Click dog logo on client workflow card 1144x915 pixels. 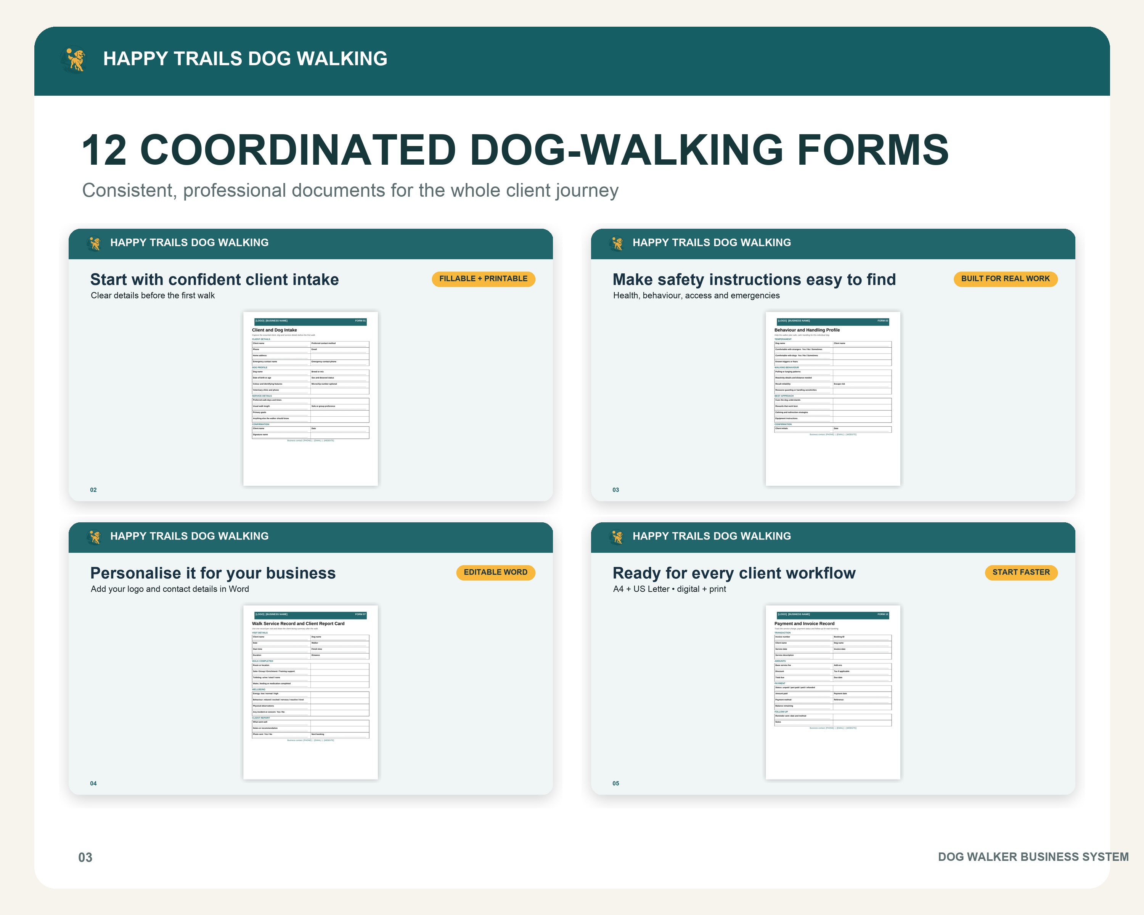coord(617,537)
